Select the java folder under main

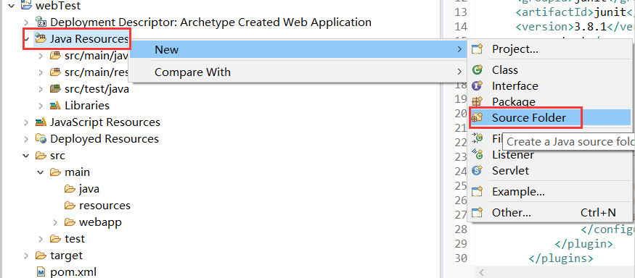(x=89, y=189)
